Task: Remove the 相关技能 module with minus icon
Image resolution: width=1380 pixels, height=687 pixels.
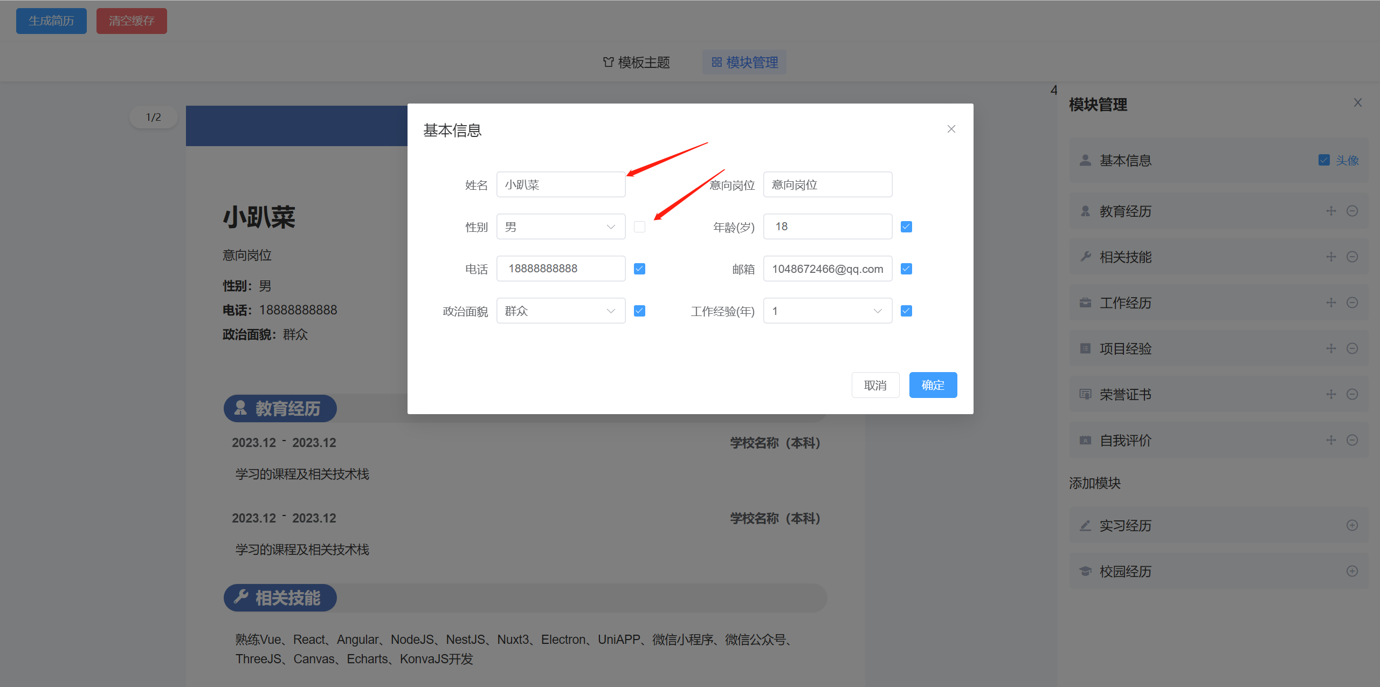Action: 1352,257
